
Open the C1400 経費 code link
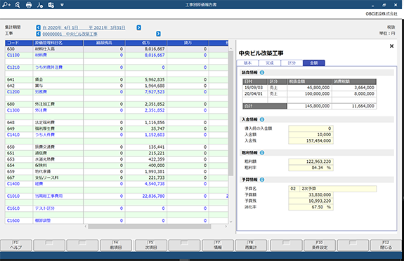[13, 184]
